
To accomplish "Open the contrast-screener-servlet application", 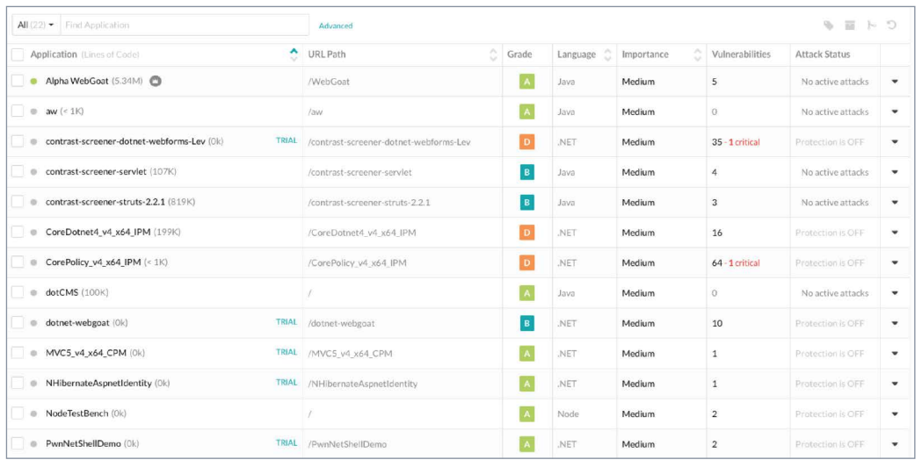I will 96,173.
